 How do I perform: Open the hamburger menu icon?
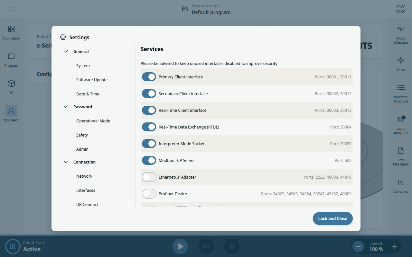pyautogui.click(x=11, y=9)
